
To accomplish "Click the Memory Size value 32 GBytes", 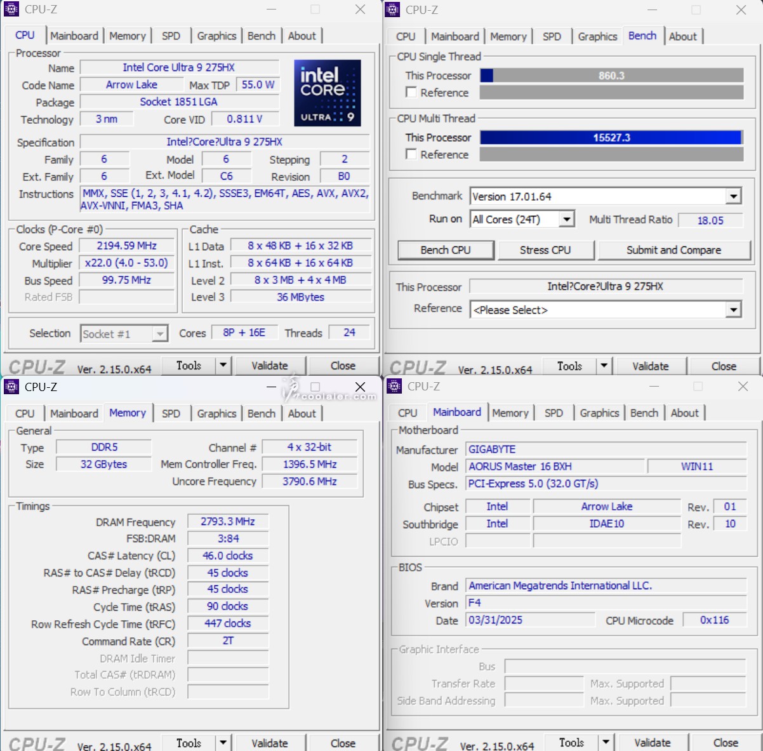I will [x=103, y=464].
